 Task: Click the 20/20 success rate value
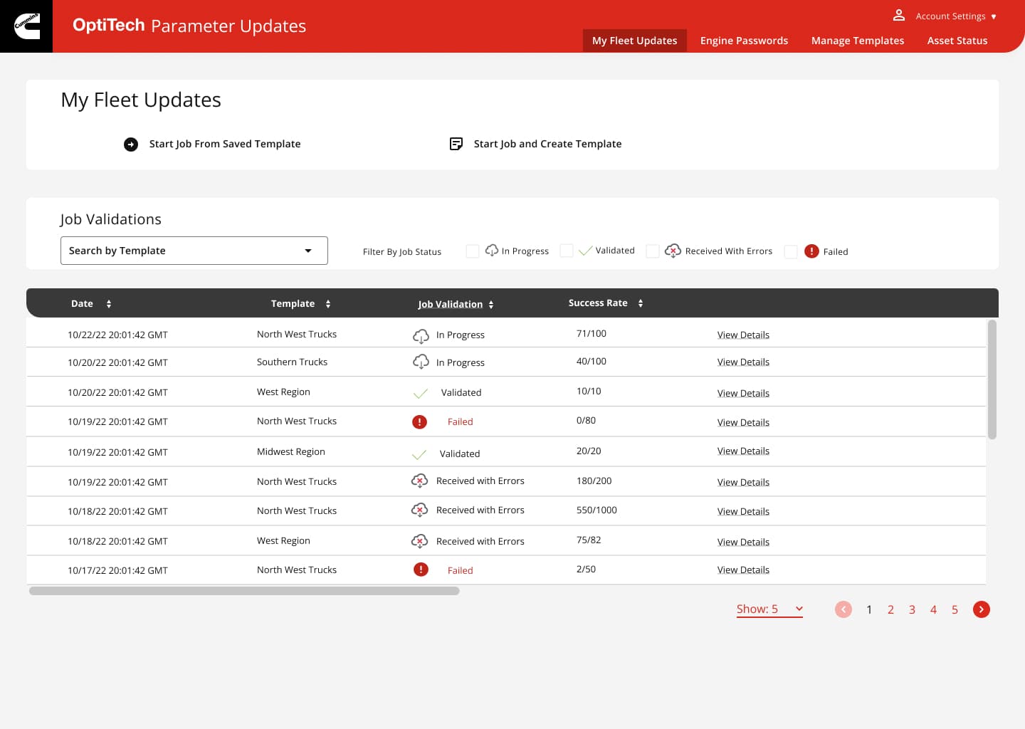click(589, 451)
